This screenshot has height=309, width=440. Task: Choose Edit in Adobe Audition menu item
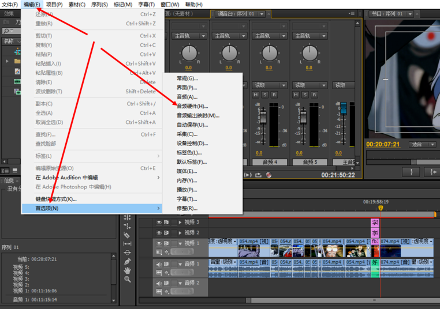[92, 178]
